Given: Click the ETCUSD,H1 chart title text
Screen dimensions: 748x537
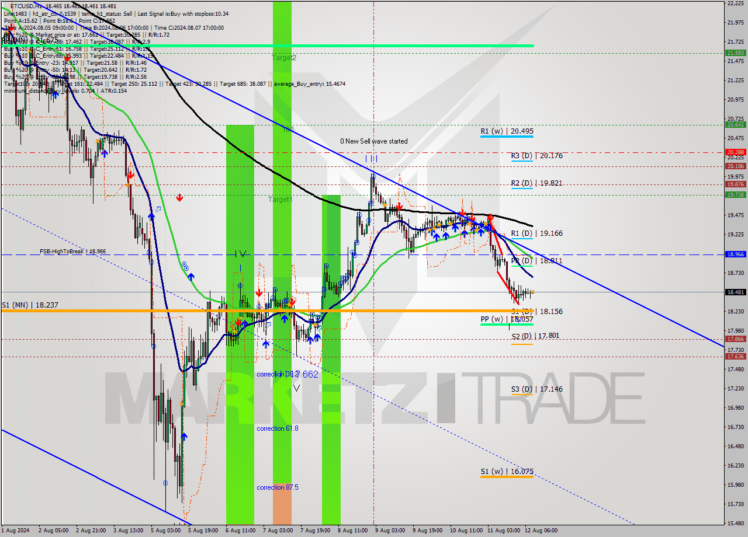Looking at the screenshot, I should (x=25, y=6).
